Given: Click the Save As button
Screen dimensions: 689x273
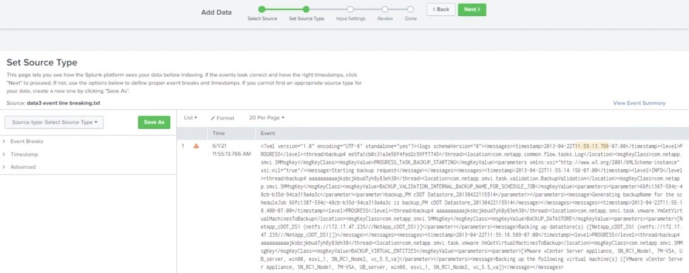Looking at the screenshot, I should click(x=154, y=122).
